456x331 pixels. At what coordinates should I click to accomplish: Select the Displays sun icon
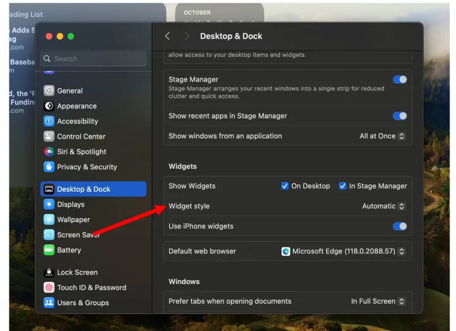(49, 204)
